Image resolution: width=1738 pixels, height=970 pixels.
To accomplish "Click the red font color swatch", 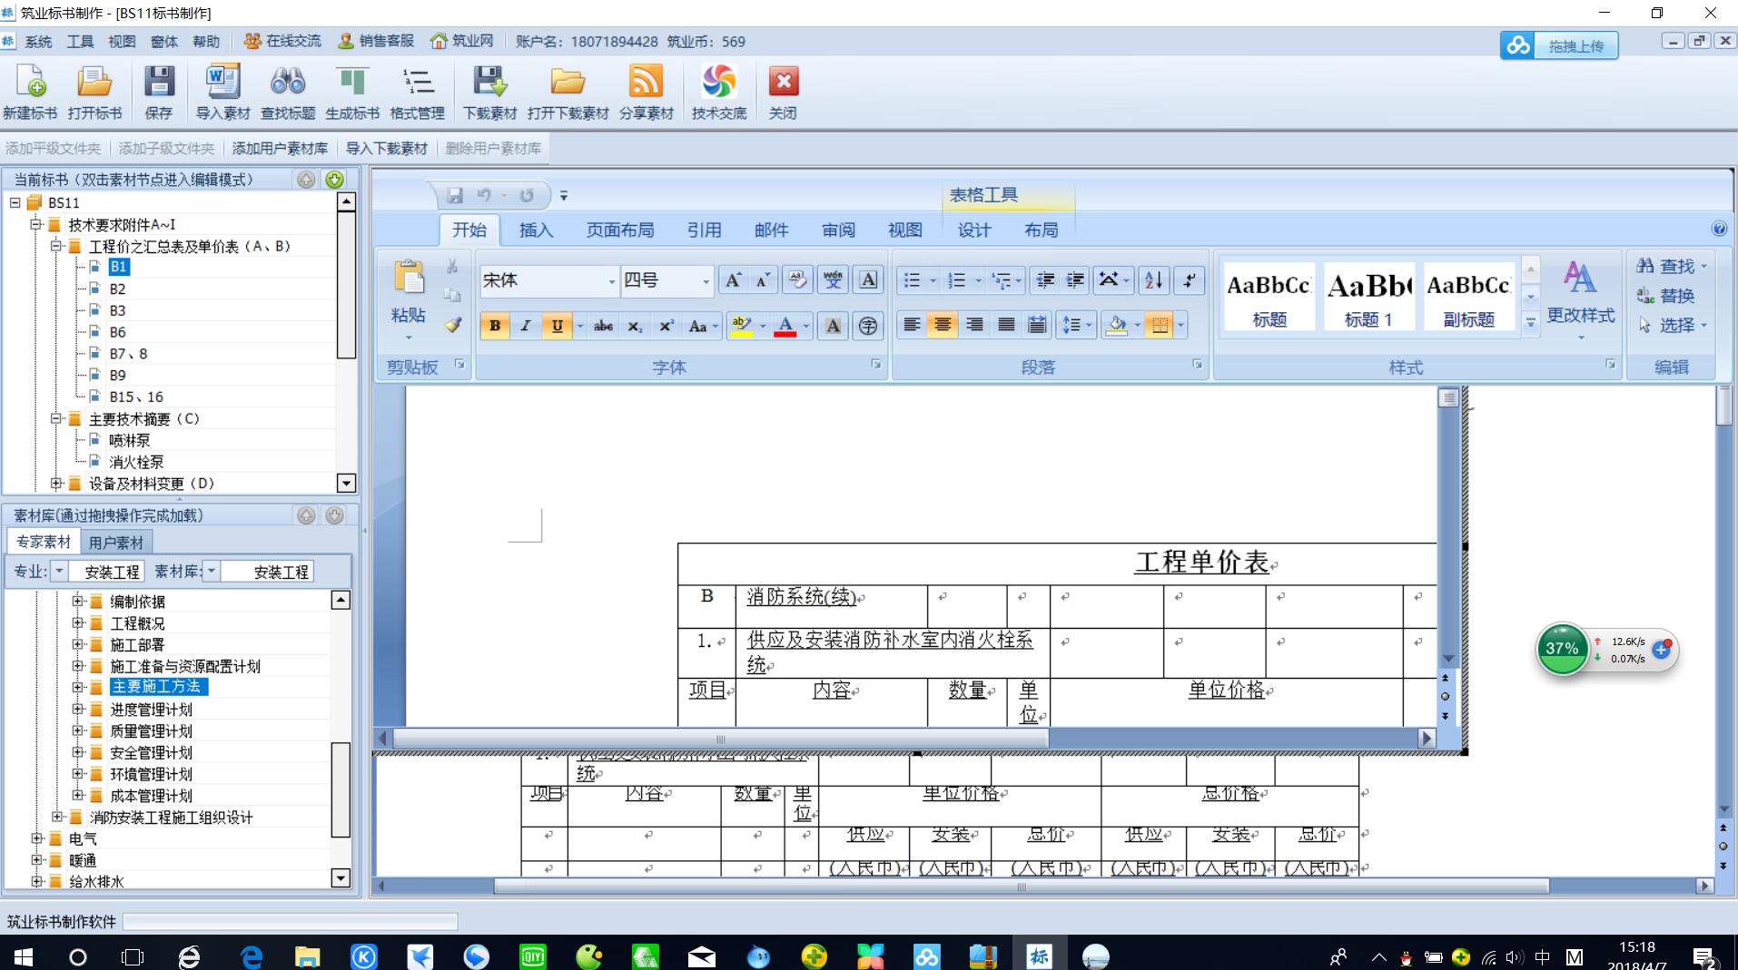I will click(785, 326).
